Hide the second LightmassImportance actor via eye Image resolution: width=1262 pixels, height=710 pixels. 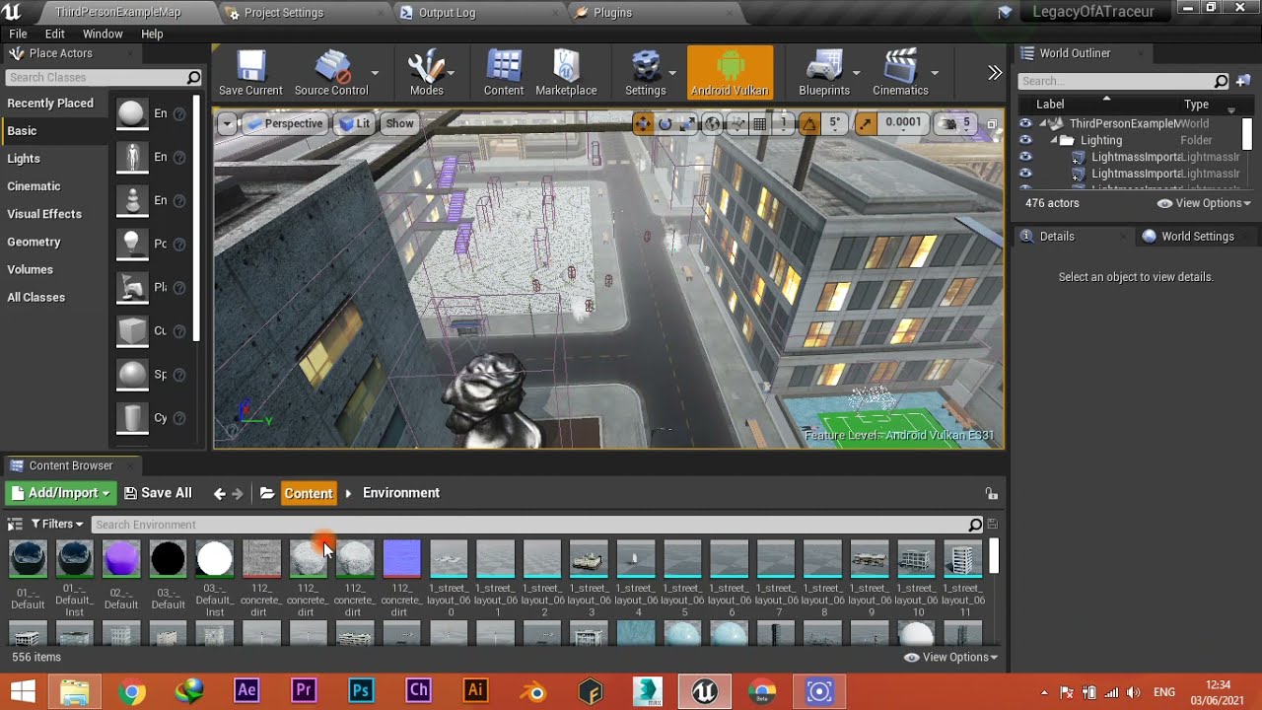point(1025,174)
